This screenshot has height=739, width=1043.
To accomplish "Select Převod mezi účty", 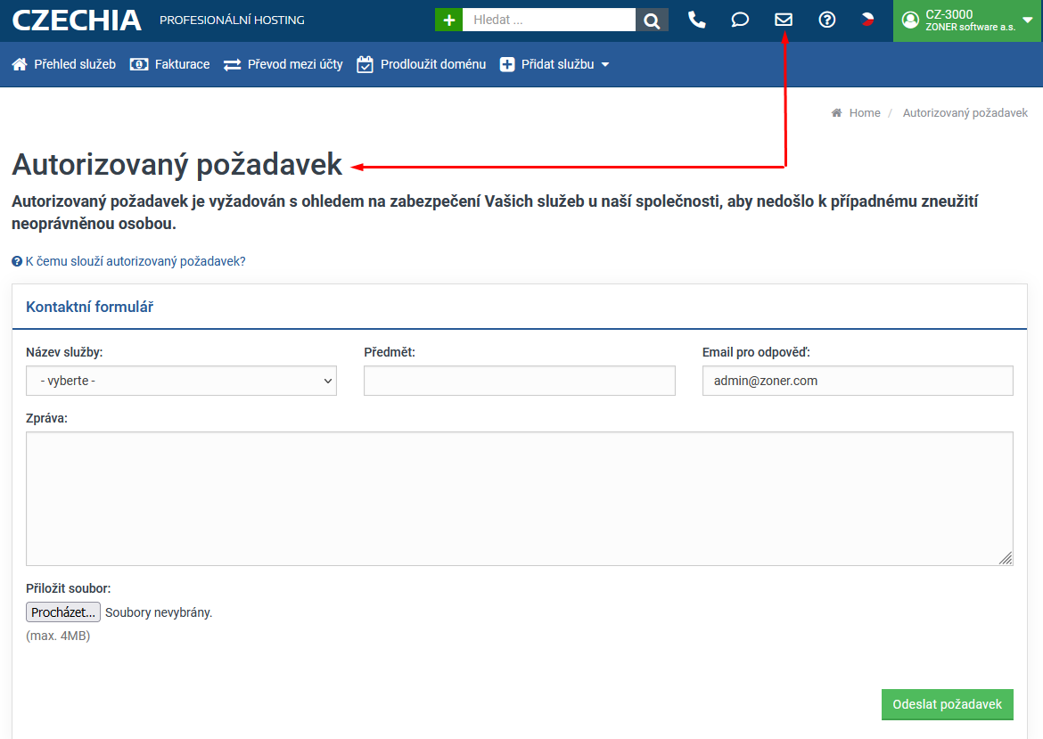I will click(283, 64).
